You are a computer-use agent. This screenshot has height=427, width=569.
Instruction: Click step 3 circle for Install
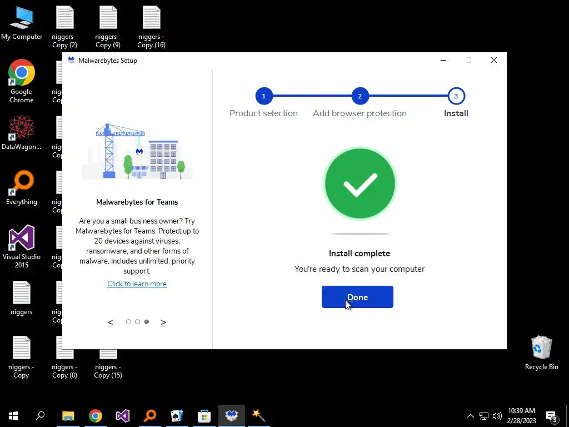click(456, 96)
